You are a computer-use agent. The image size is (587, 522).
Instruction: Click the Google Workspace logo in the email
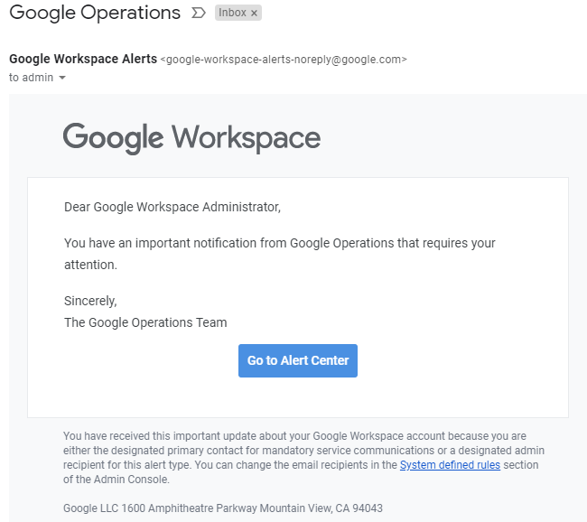[191, 138]
